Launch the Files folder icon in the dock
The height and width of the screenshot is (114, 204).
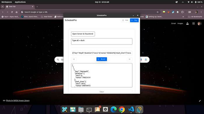[81, 109]
